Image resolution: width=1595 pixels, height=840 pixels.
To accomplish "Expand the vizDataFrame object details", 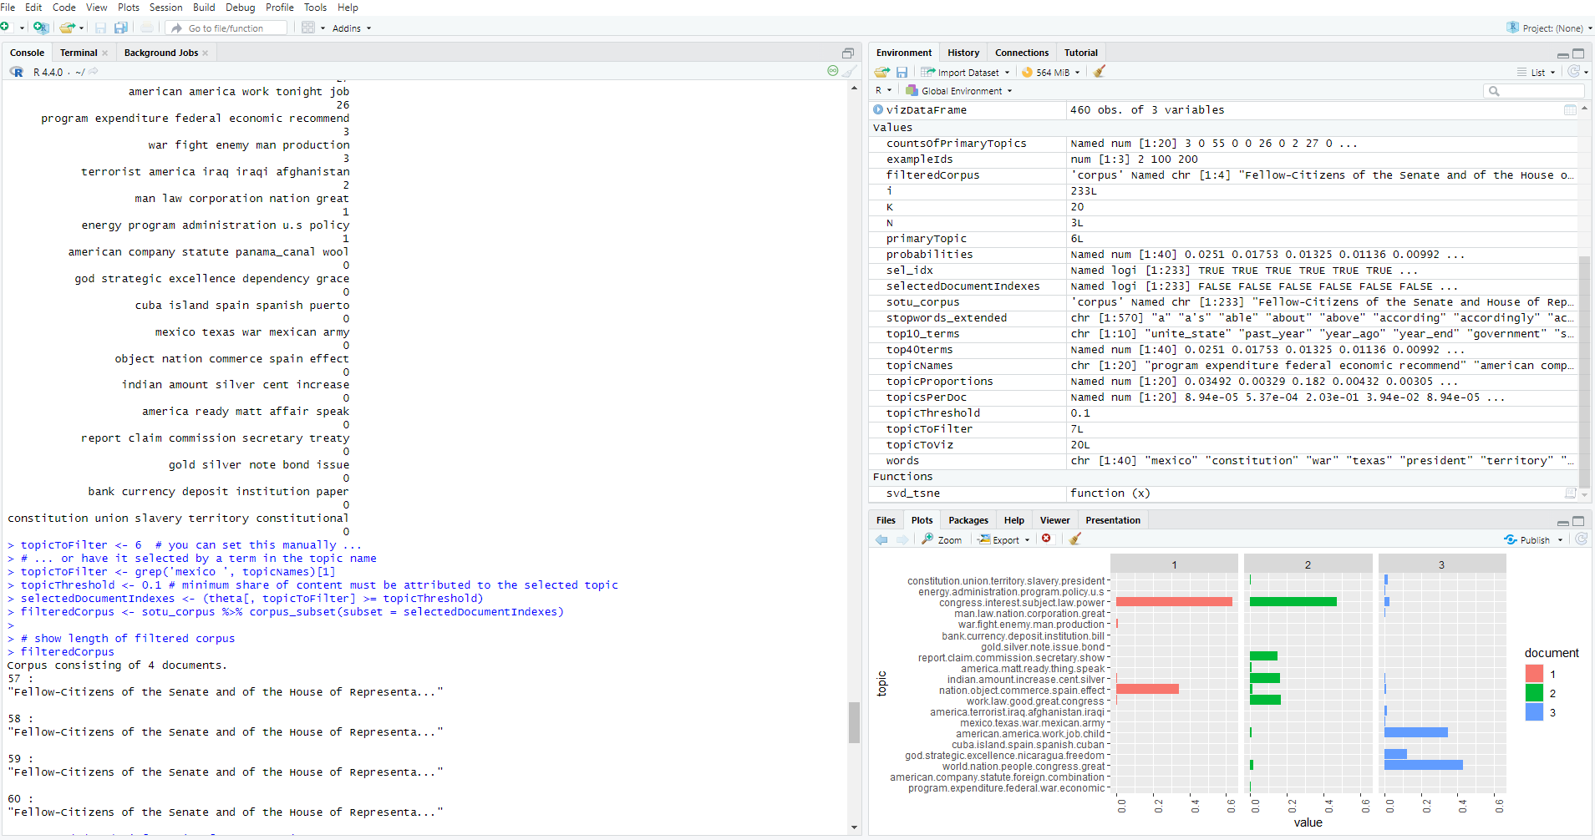I will (x=878, y=109).
